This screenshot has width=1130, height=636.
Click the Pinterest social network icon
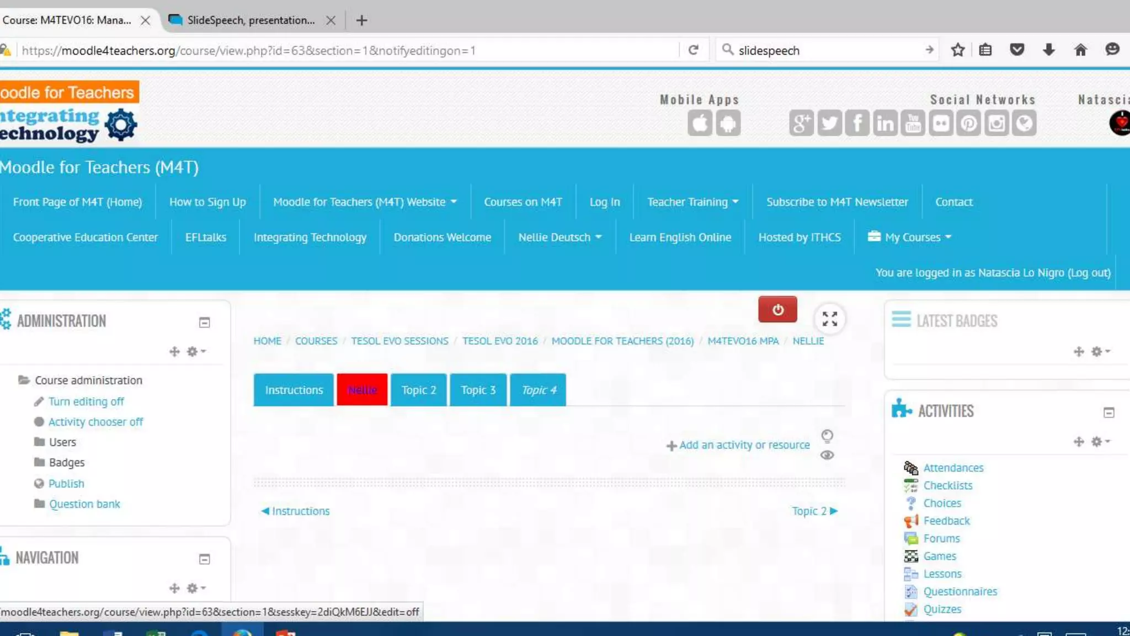(968, 123)
